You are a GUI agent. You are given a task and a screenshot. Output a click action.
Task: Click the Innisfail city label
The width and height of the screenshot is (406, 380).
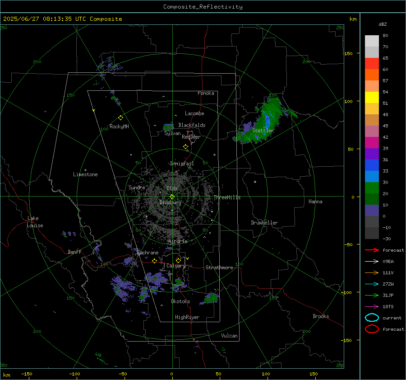182,164
